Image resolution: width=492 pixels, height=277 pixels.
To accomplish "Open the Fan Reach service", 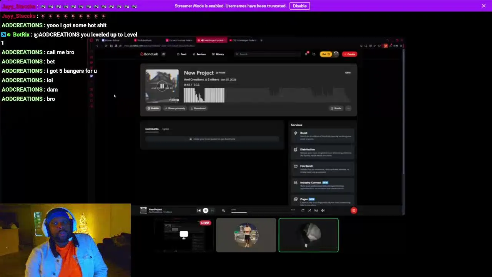I will (322, 169).
